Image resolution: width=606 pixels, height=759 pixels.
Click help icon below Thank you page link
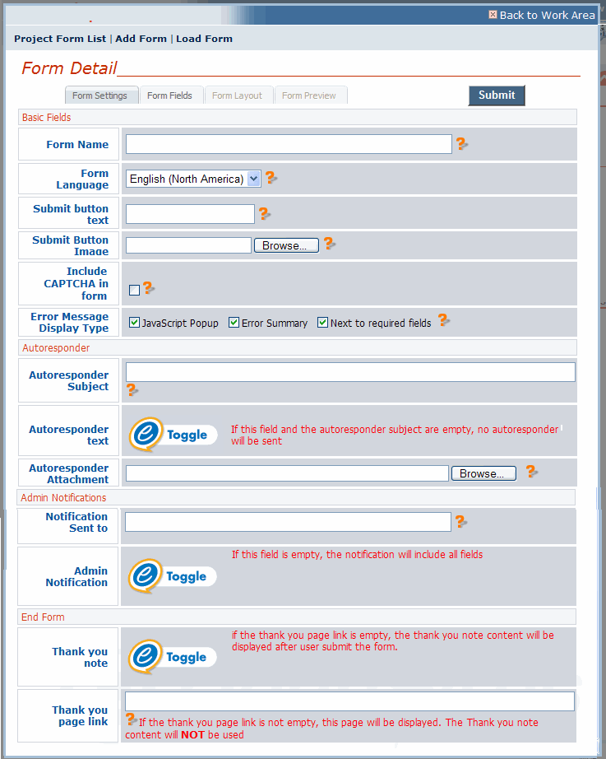131,719
